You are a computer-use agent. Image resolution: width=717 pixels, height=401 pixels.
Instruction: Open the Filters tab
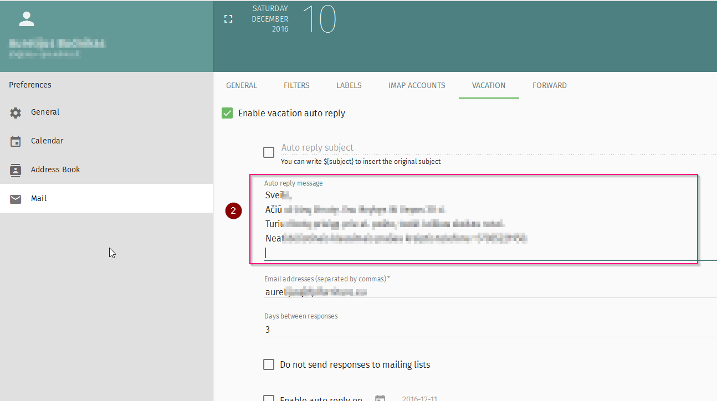[x=296, y=85]
